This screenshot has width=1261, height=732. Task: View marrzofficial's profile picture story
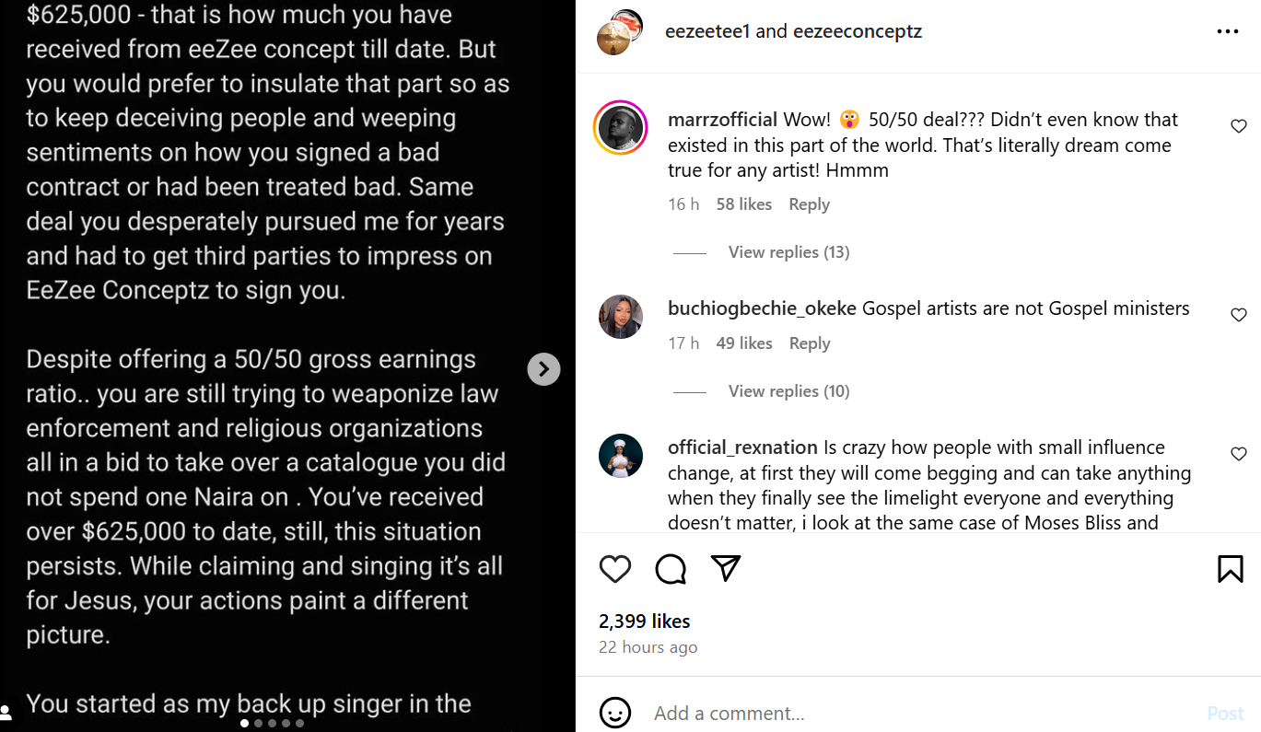tap(620, 127)
